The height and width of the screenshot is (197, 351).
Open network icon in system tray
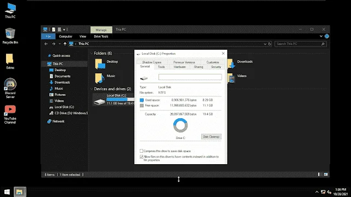tap(323, 192)
